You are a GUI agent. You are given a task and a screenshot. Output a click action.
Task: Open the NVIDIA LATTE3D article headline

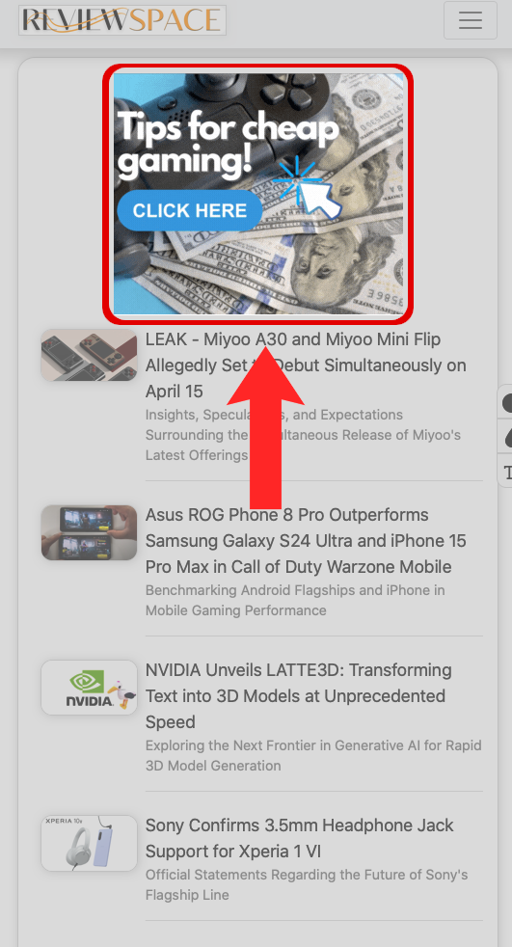tap(298, 695)
